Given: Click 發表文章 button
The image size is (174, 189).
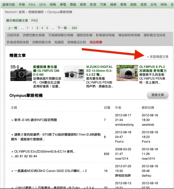Looking at the screenshot, I should [x=158, y=95].
